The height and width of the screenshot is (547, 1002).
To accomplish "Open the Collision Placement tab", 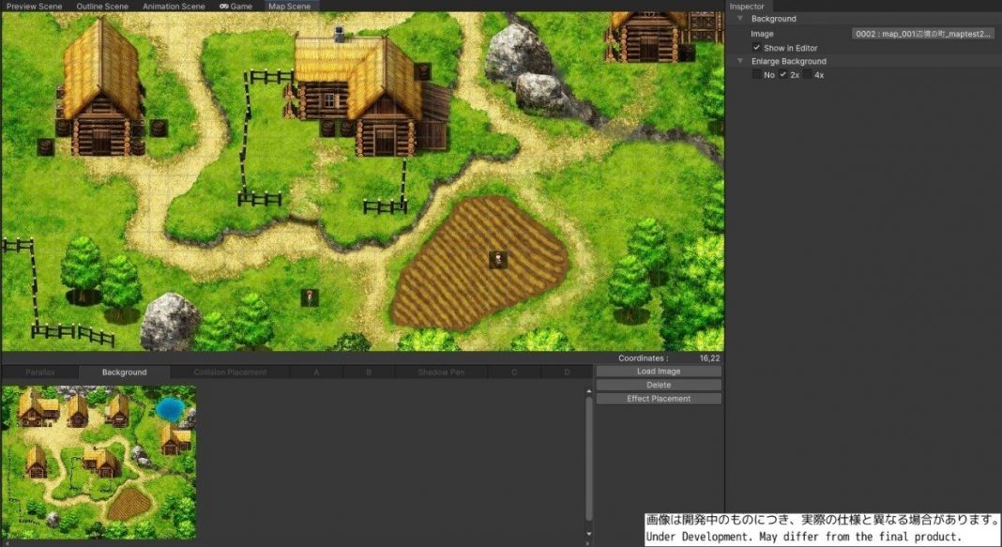I will tap(230, 372).
